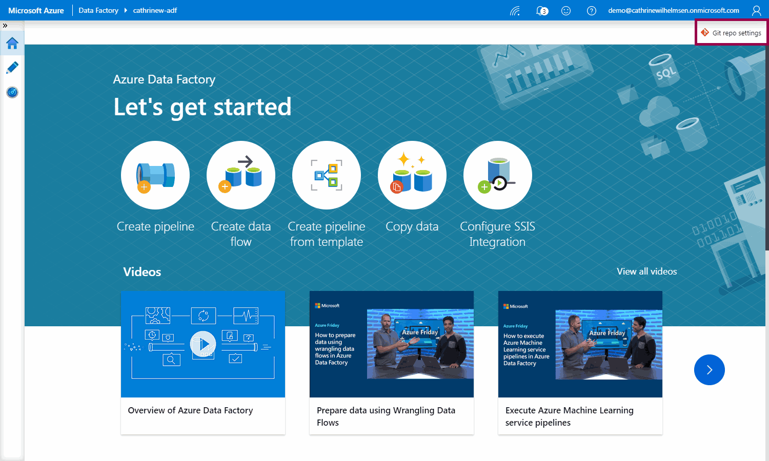Send feedback via smiley icon

point(566,11)
